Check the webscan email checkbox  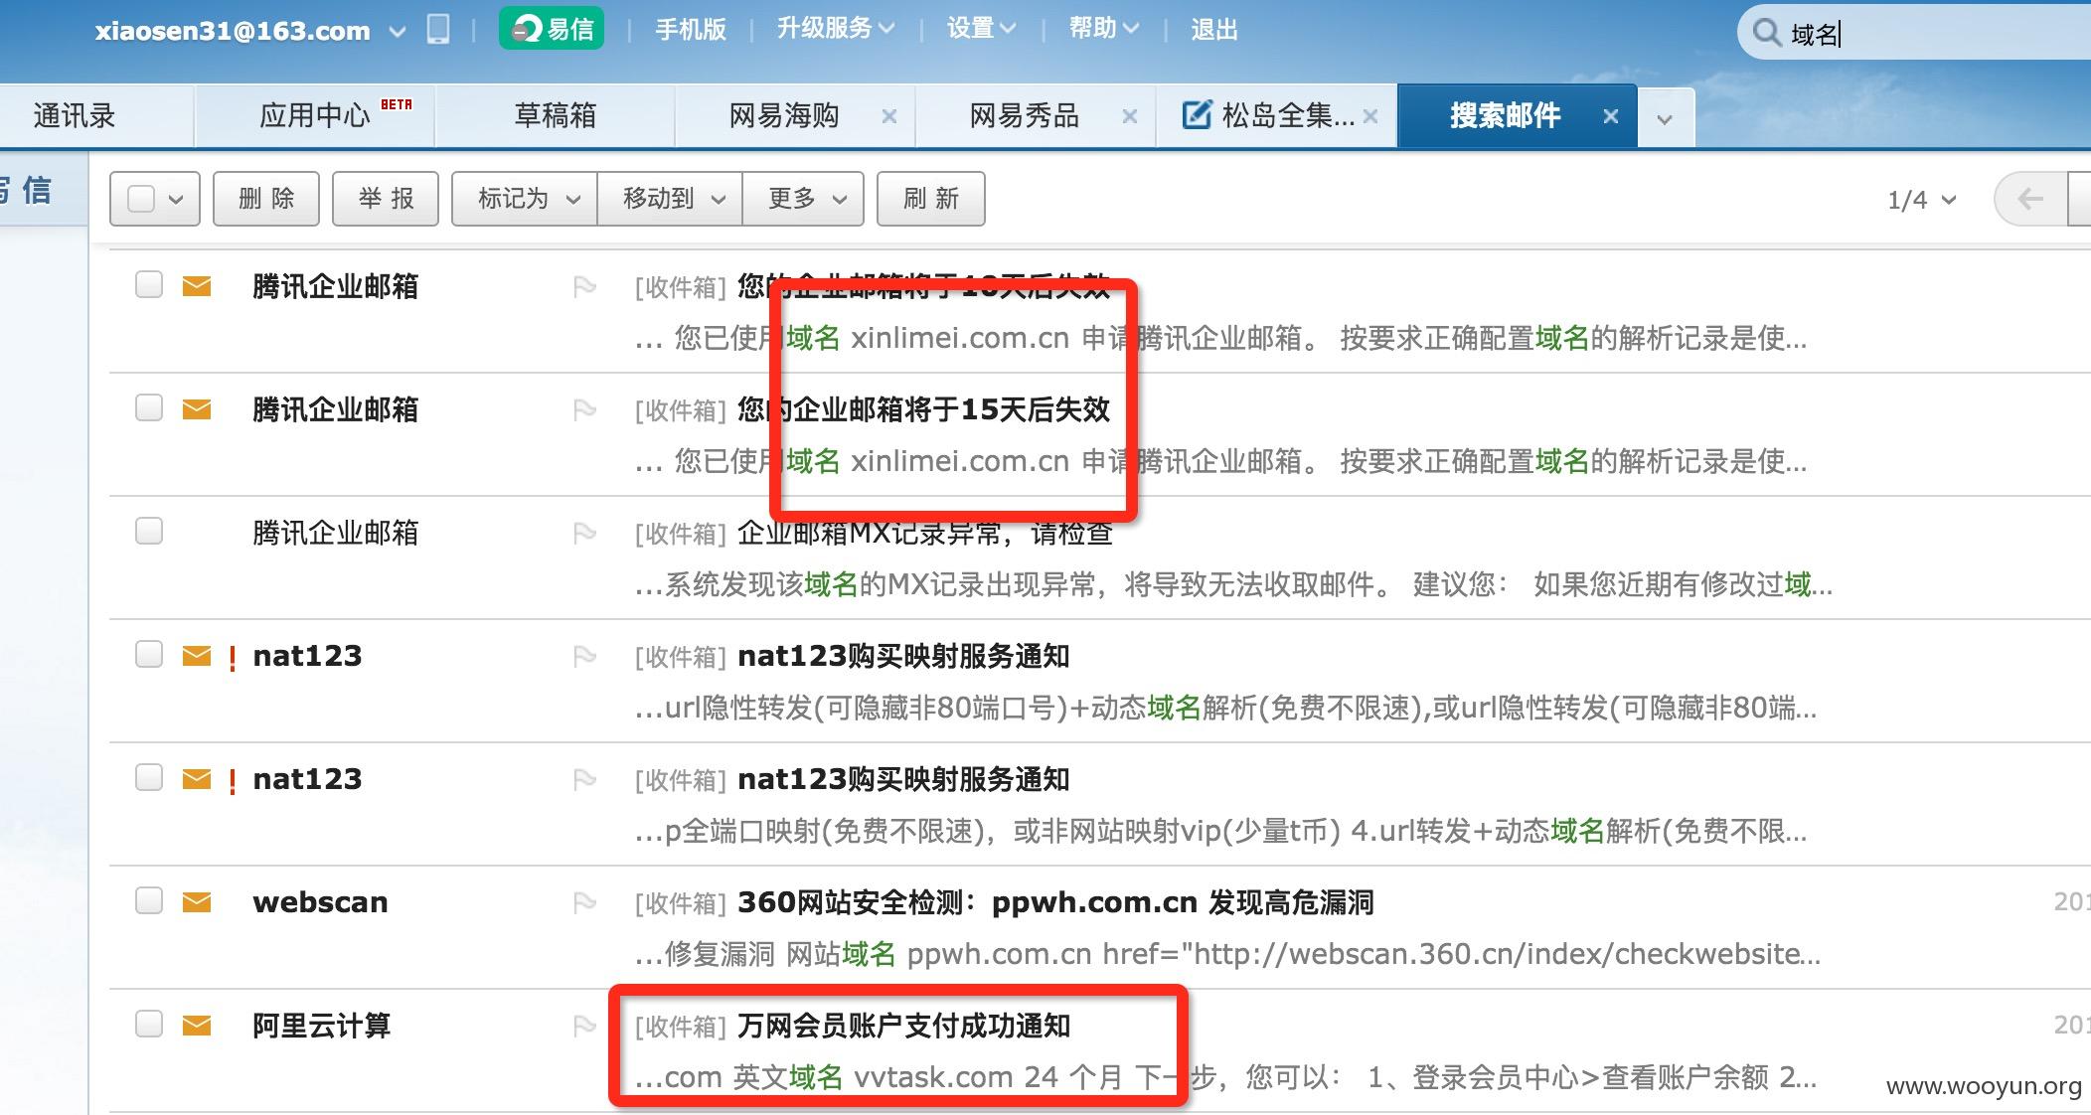point(149,900)
